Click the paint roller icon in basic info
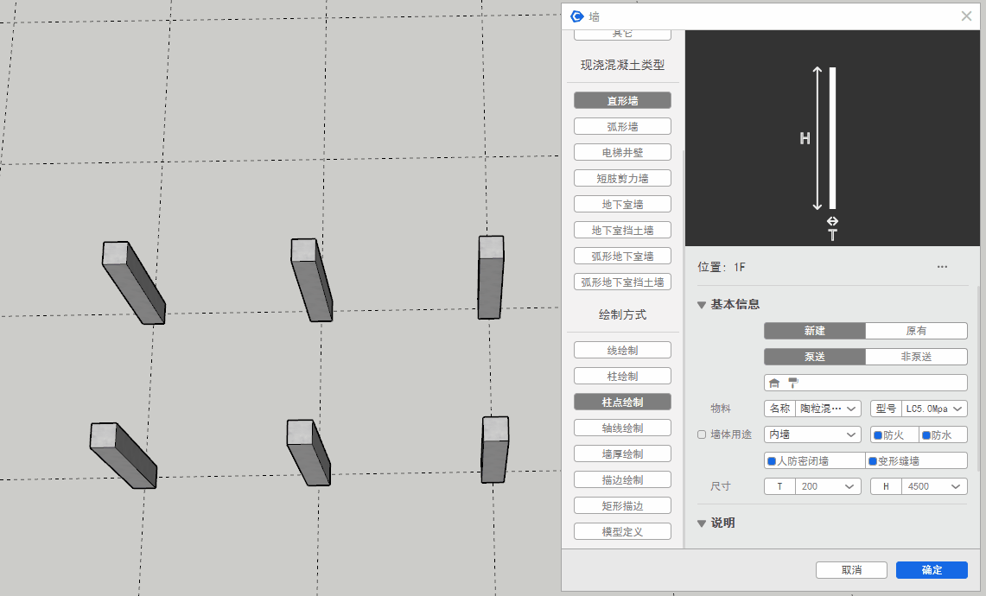986x596 pixels. [x=793, y=383]
